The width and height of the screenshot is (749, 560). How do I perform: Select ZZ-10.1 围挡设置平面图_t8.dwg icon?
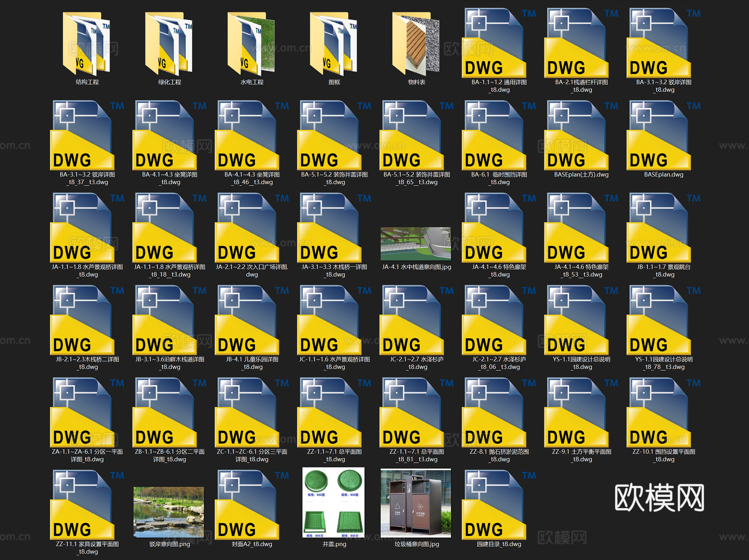click(x=663, y=412)
